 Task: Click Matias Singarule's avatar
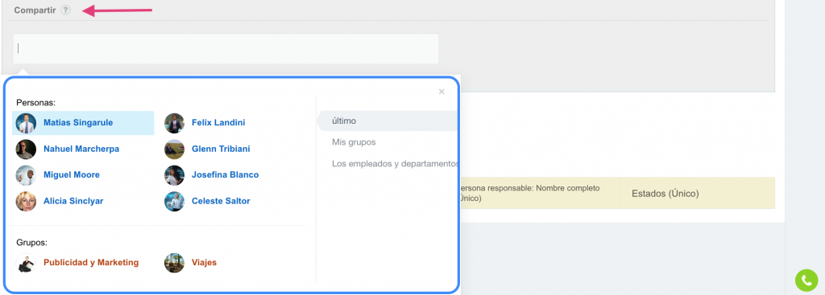pos(26,123)
